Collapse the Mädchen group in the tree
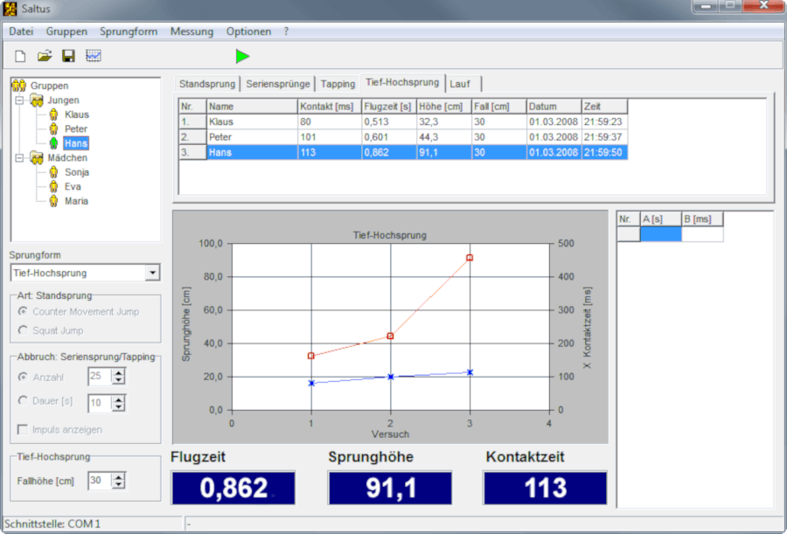This screenshot has width=787, height=534. click(19, 158)
